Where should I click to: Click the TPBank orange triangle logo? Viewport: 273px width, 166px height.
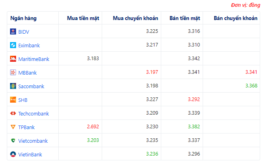pos(13,127)
